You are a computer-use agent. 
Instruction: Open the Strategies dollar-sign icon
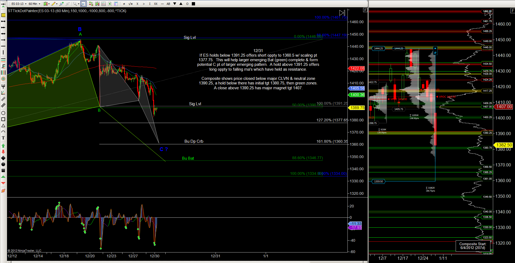click(x=110, y=4)
